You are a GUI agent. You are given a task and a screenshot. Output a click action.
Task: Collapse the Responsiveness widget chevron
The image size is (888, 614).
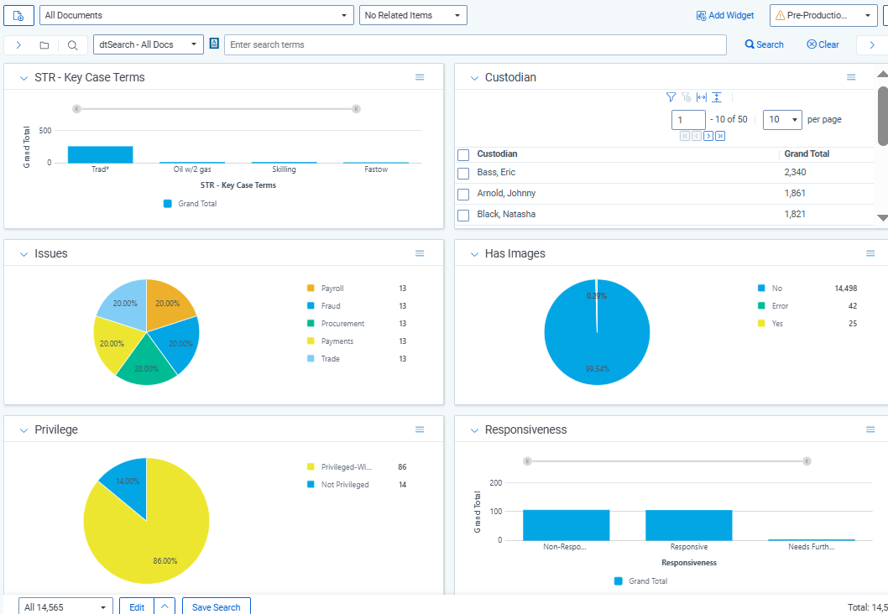[x=474, y=430]
